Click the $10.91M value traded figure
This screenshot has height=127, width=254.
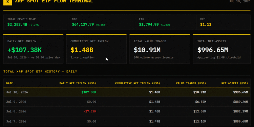(147, 50)
